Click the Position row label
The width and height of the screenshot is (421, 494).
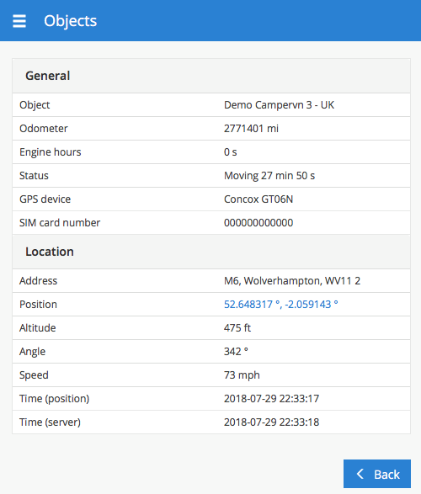tap(38, 305)
